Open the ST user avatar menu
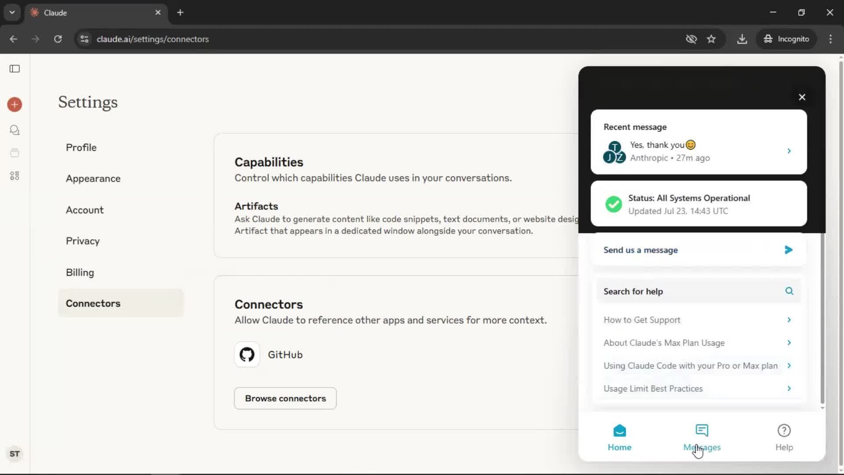Viewport: 844px width, 475px height. 15,454
